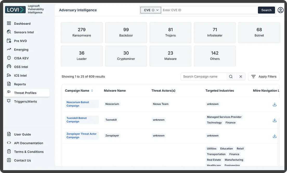This screenshot has width=287, height=173.
Task: Select the 71 Infostealer card
Action: coord(215,33)
